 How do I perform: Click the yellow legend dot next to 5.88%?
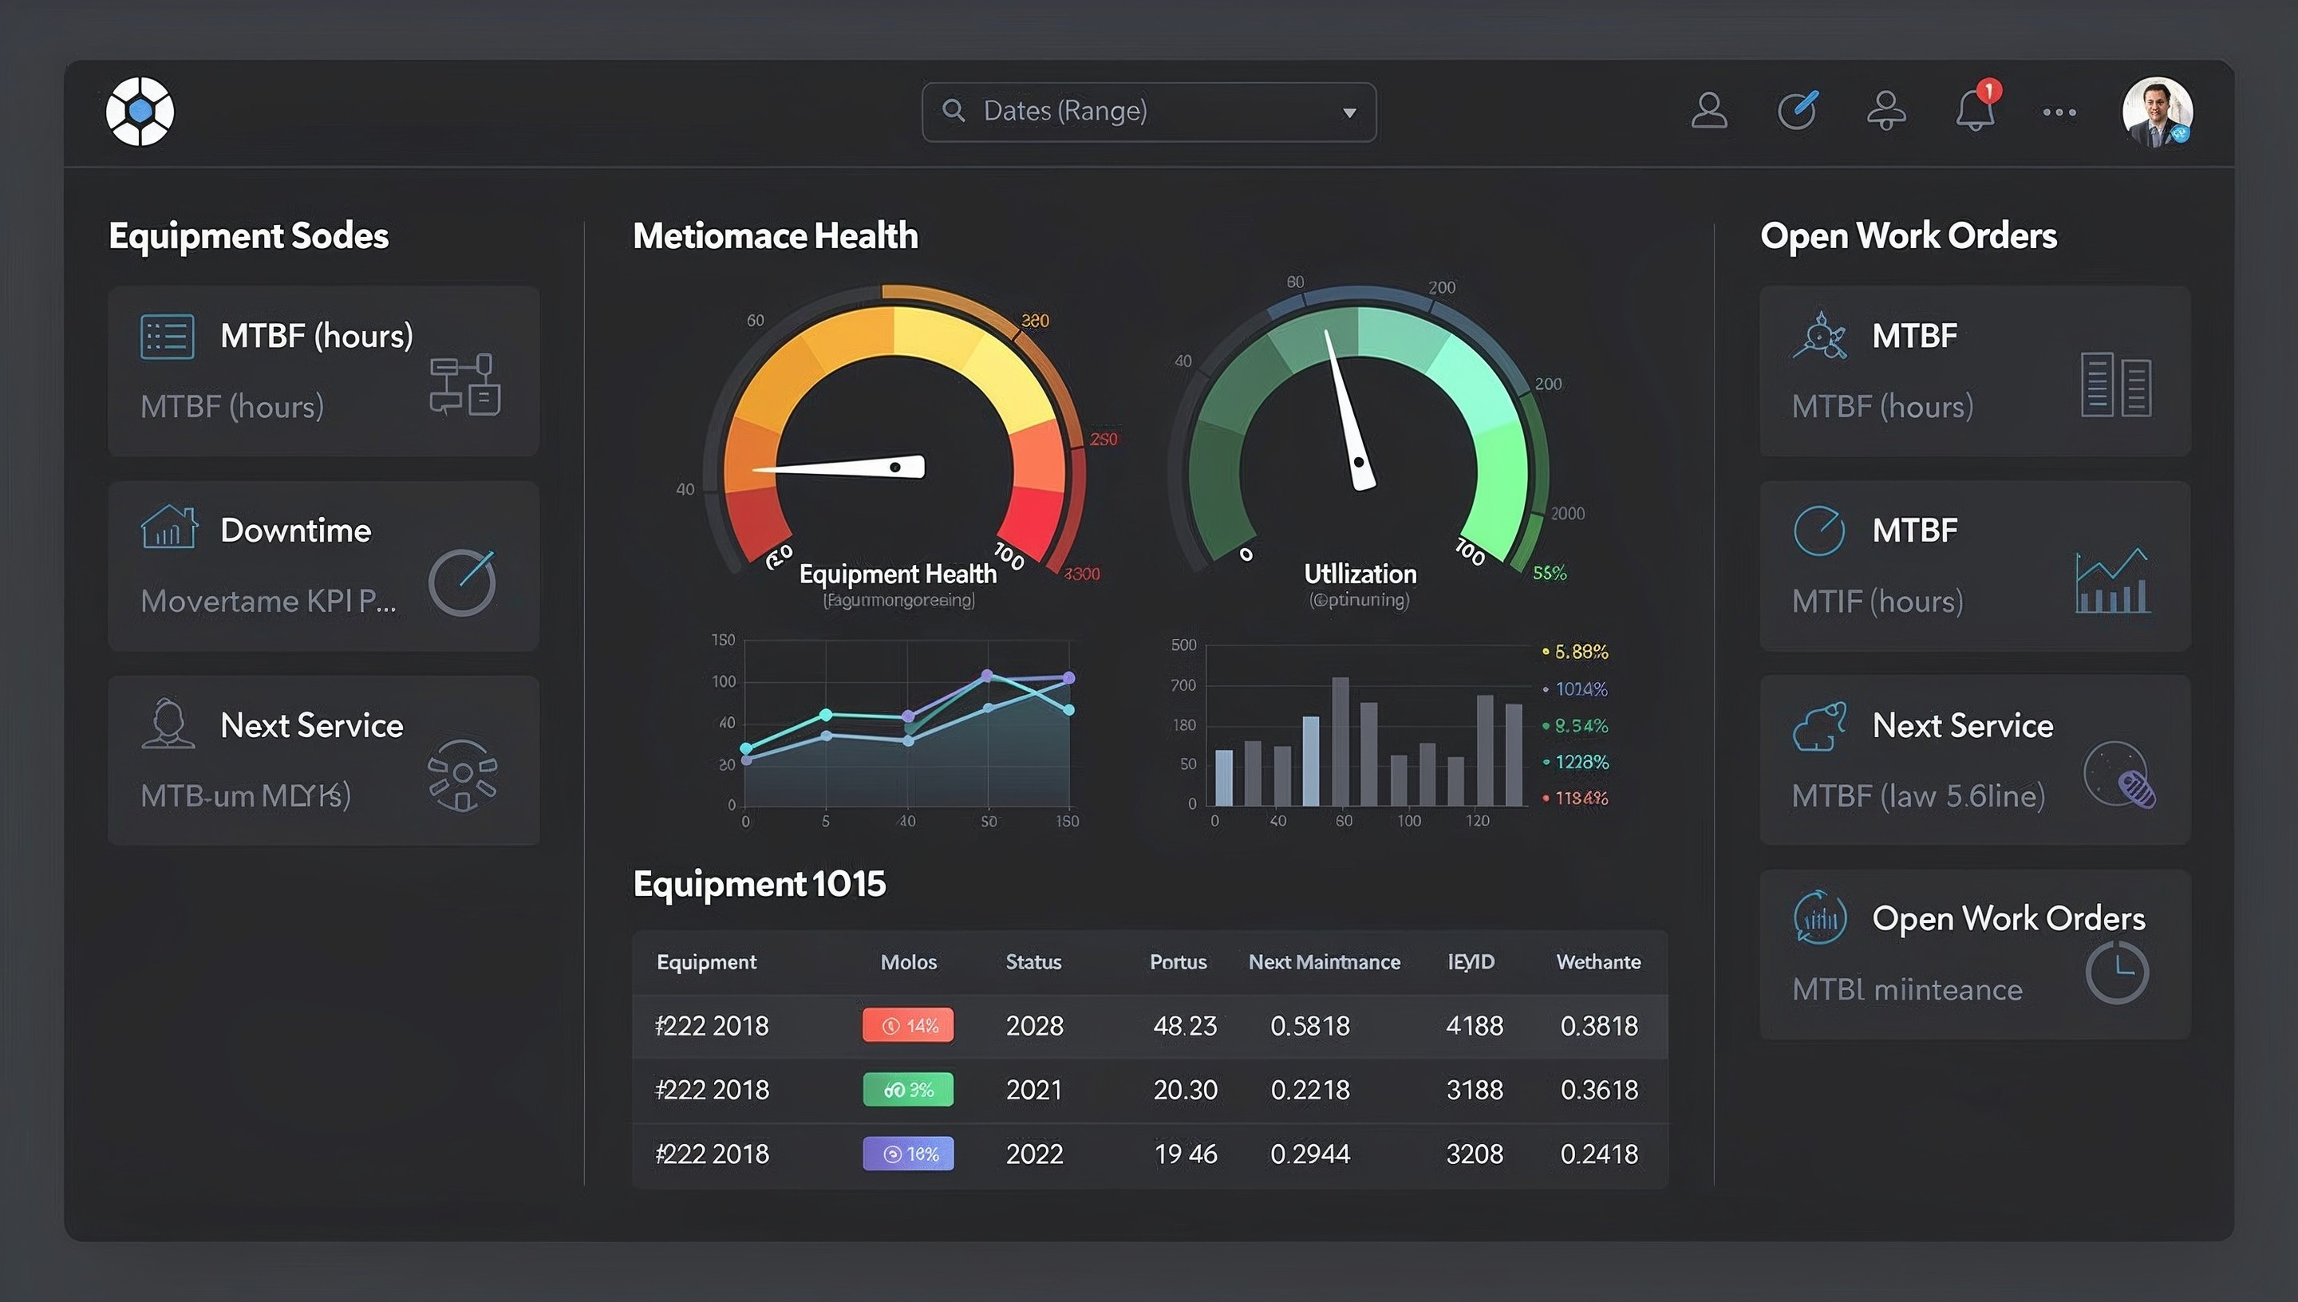pos(1546,651)
